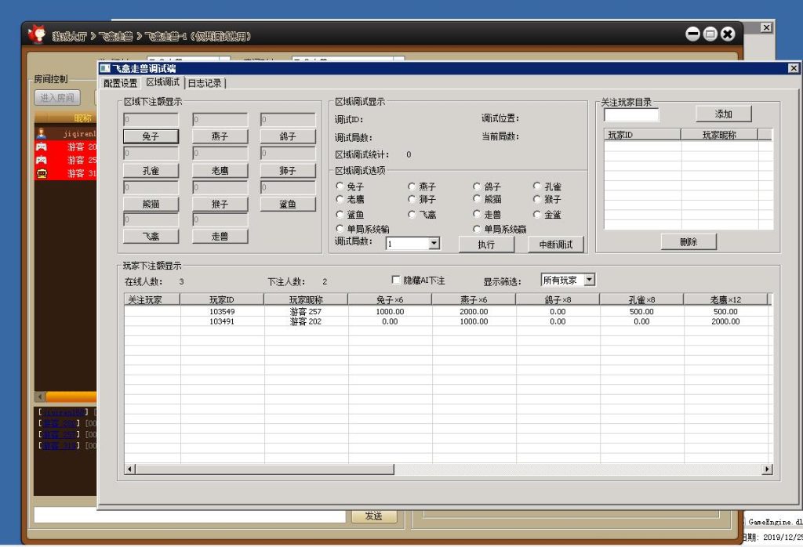This screenshot has height=547, width=803.
Task: Switch to the 配置设置 tab
Action: (121, 83)
